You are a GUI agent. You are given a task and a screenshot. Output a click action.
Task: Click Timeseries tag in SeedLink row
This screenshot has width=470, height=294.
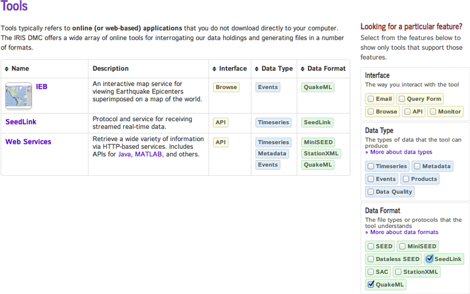(x=273, y=122)
